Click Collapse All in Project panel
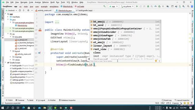Viewport: 195px width, 110px height. [x=24, y=10]
